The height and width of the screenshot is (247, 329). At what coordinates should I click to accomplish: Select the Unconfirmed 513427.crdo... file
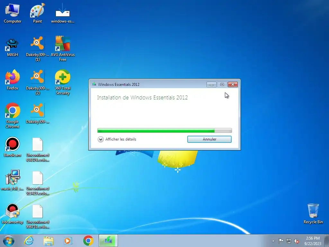coord(38,183)
